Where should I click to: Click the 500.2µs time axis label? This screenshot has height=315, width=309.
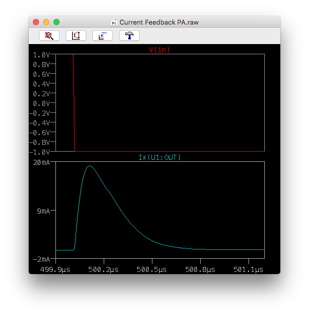[x=103, y=269]
